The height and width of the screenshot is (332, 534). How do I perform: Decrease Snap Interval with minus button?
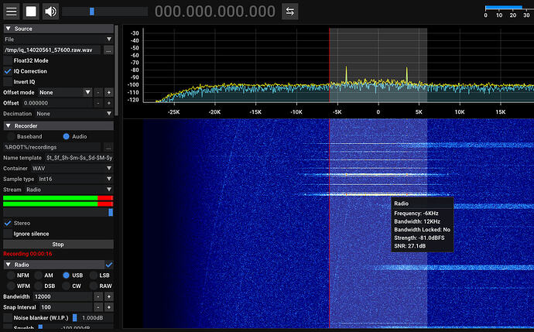[98, 307]
